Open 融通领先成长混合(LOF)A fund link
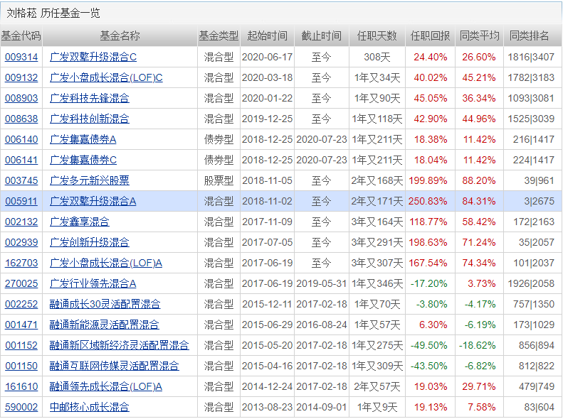This screenshot has height=419, width=563. click(106, 387)
